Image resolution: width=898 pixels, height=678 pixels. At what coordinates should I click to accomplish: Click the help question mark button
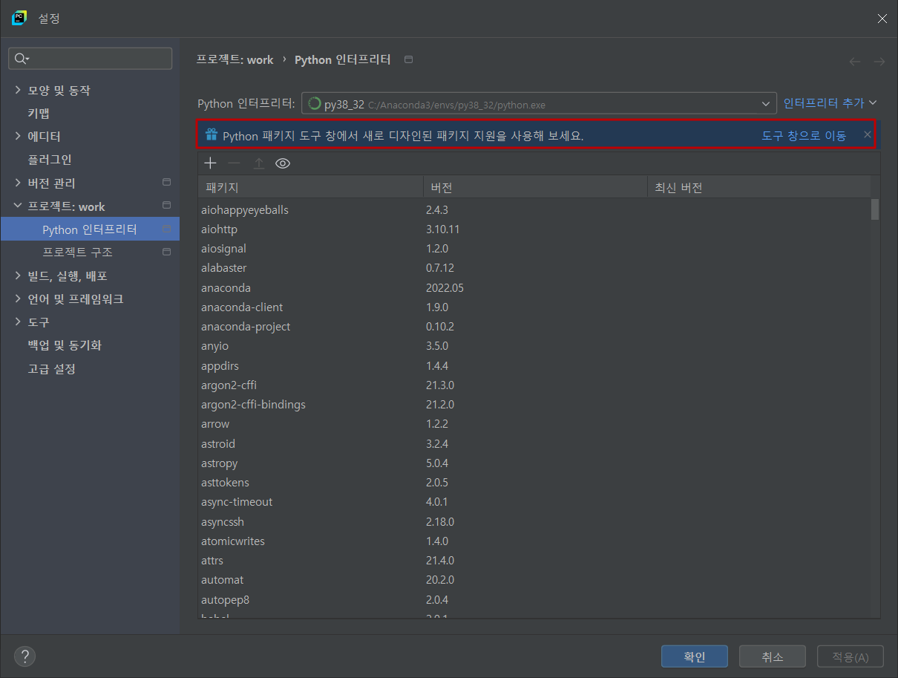tap(24, 656)
